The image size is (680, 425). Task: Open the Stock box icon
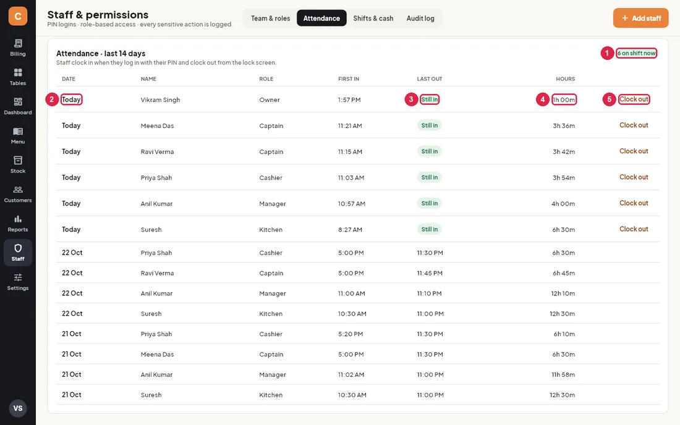pos(18,160)
